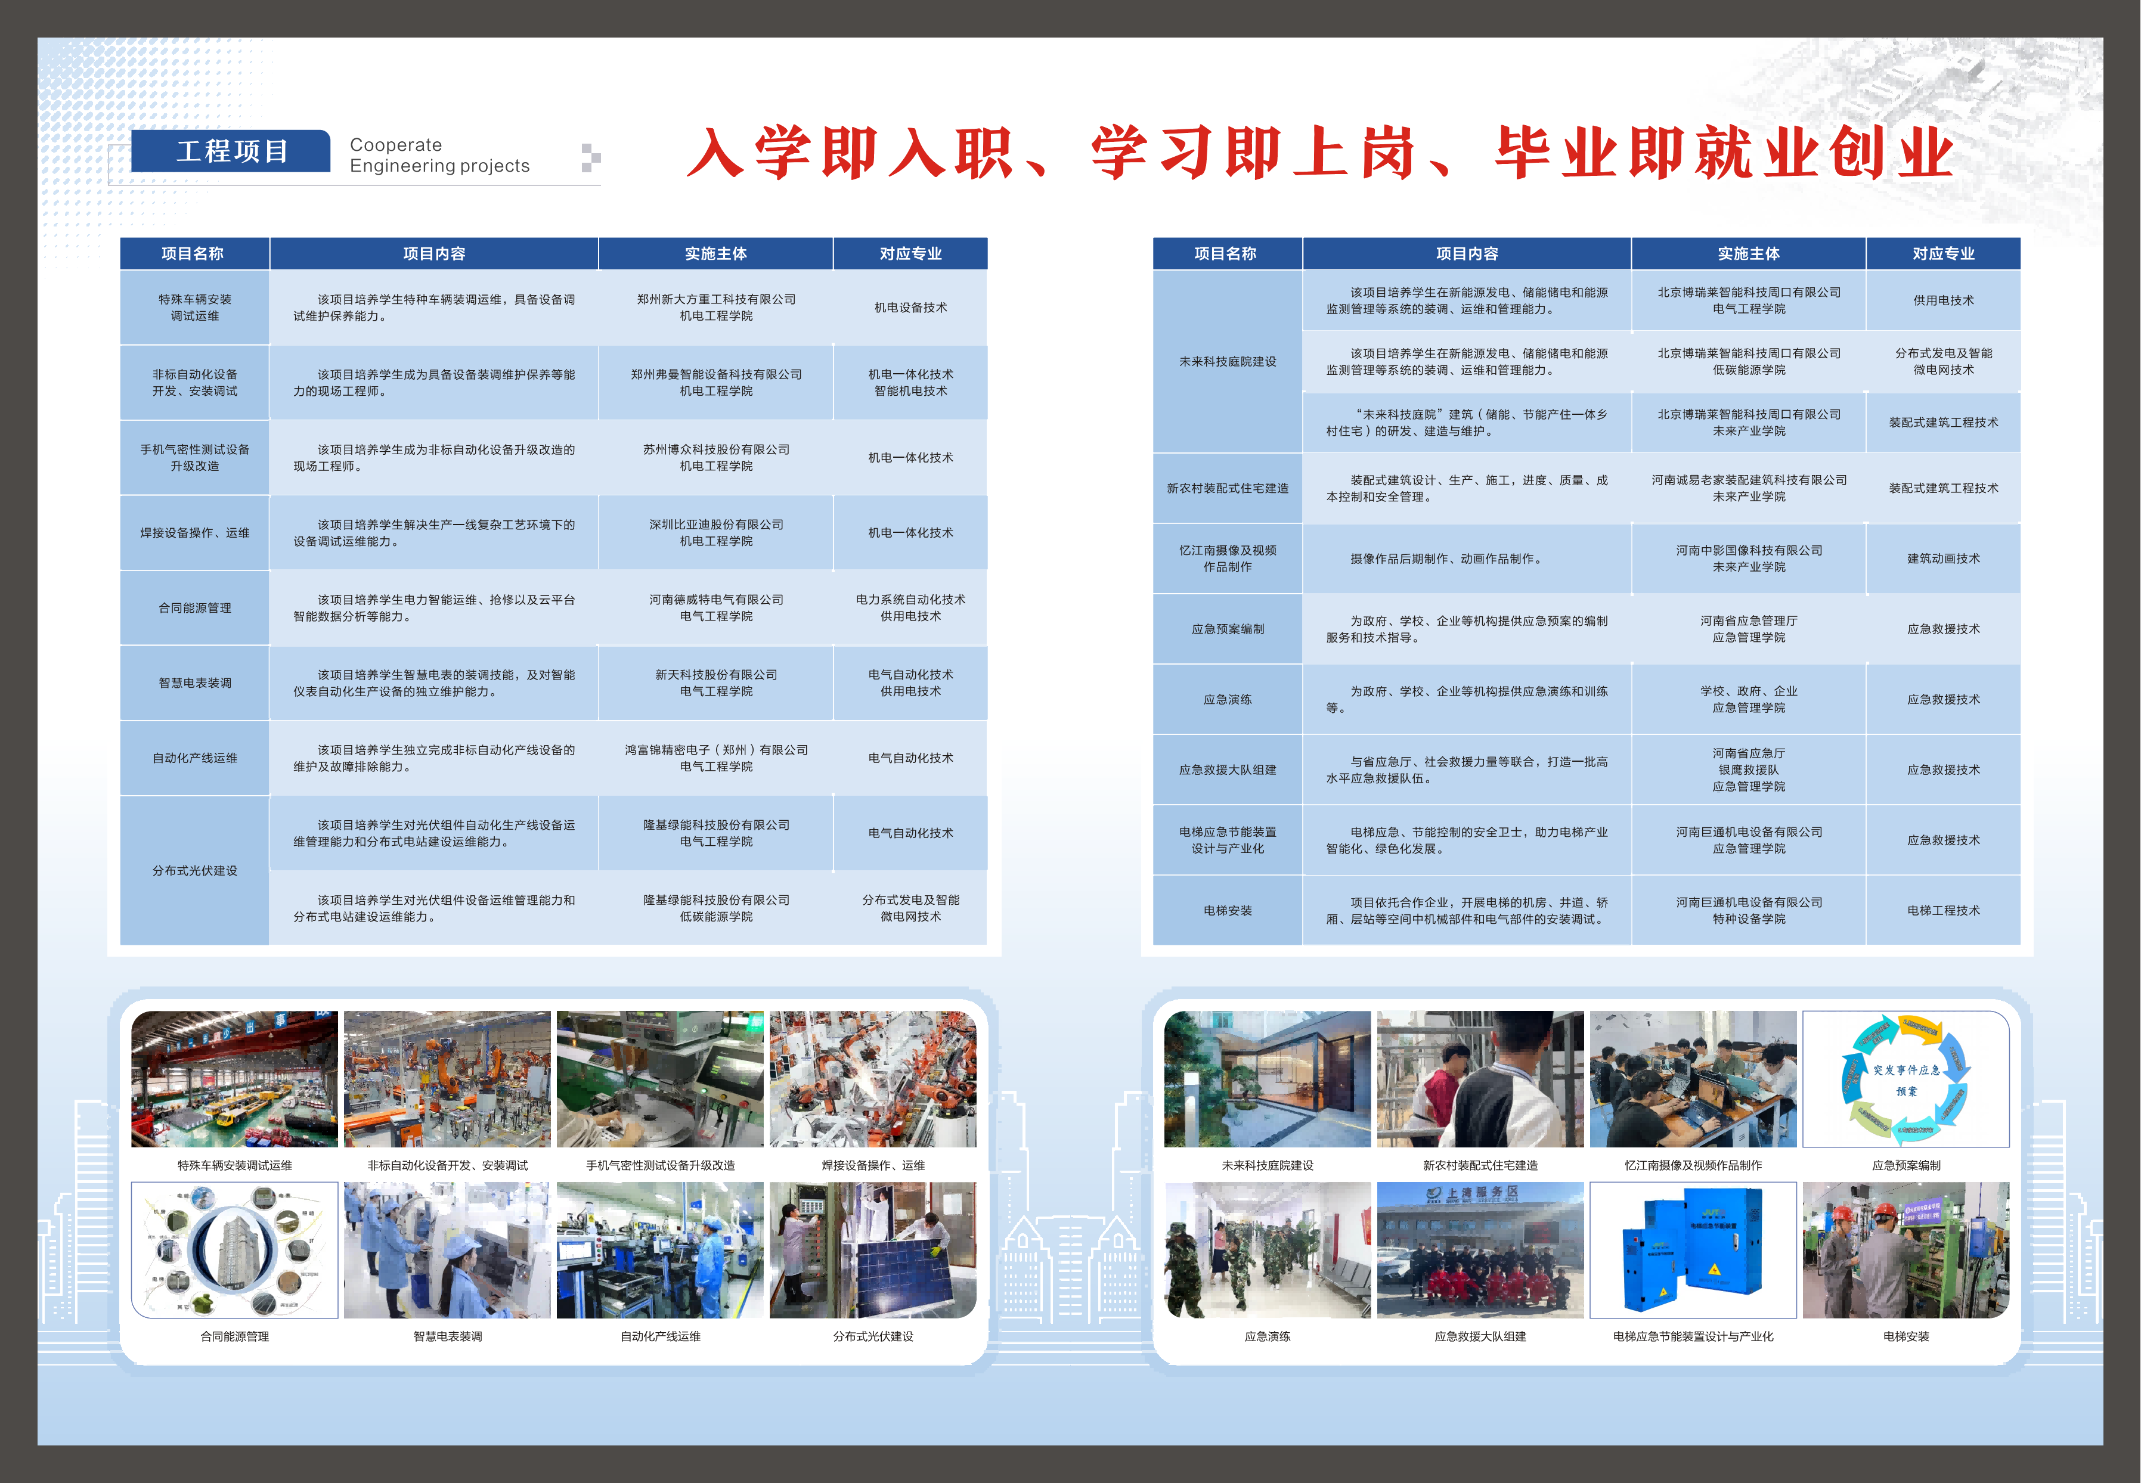The image size is (2141, 1483).
Task: Click the 分布式光伏建设 solar panel photo
Action: (x=873, y=1250)
